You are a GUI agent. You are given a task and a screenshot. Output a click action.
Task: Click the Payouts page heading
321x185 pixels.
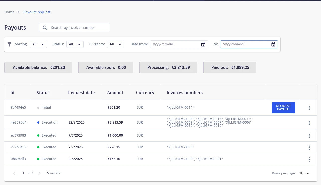tap(15, 28)
